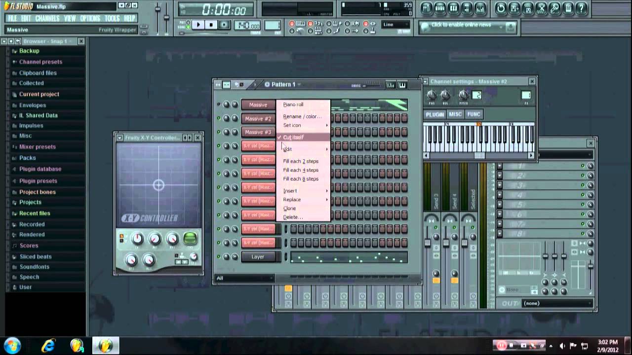Choose Rename / color... from context menu

click(302, 116)
